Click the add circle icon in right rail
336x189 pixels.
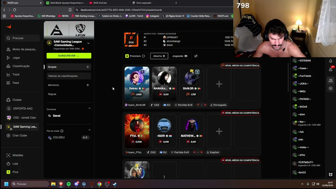point(330,88)
